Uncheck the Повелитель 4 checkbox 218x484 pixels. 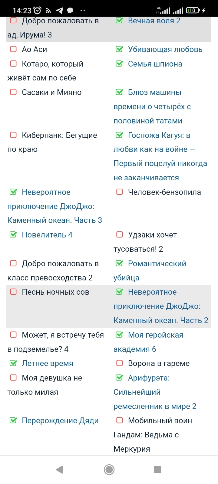click(x=13, y=235)
